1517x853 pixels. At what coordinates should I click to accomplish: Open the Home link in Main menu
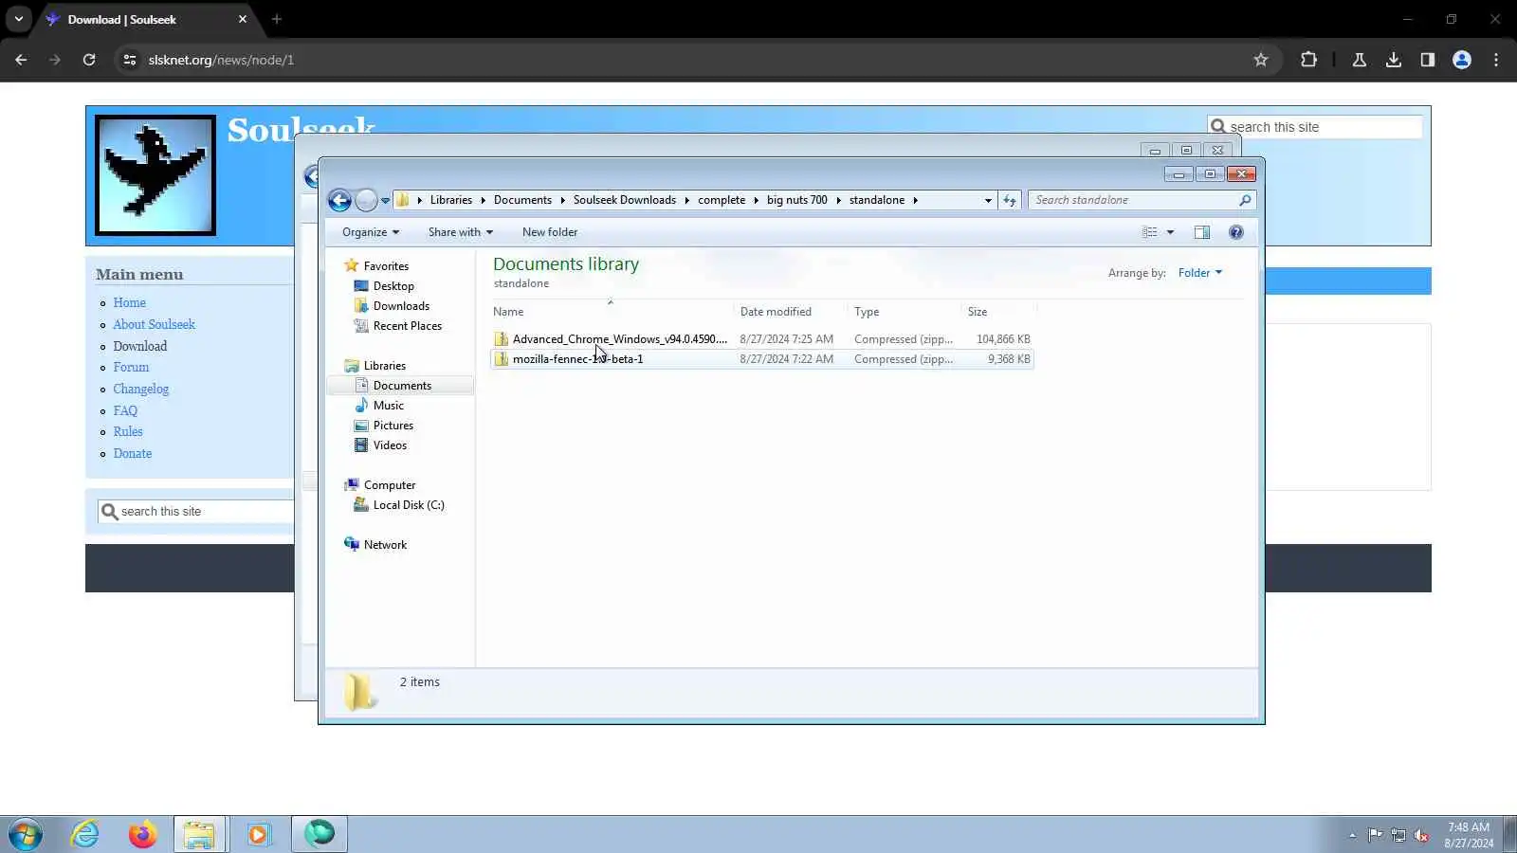click(x=130, y=303)
